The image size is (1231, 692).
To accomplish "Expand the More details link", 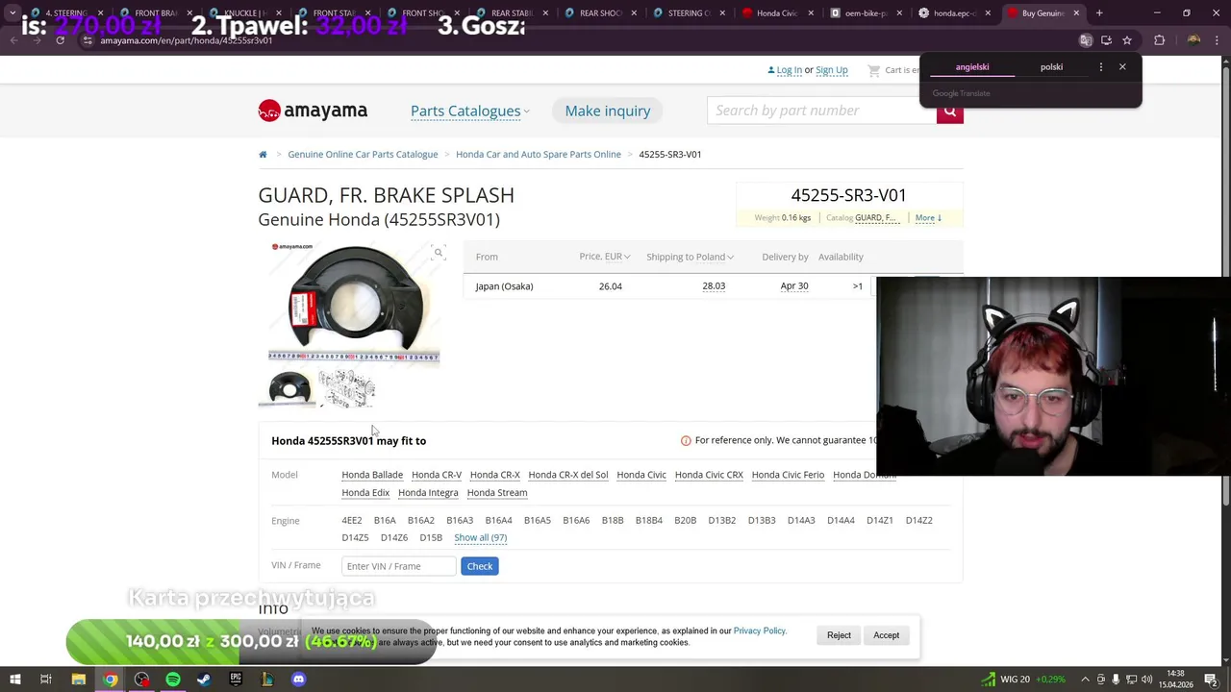I will [x=928, y=218].
